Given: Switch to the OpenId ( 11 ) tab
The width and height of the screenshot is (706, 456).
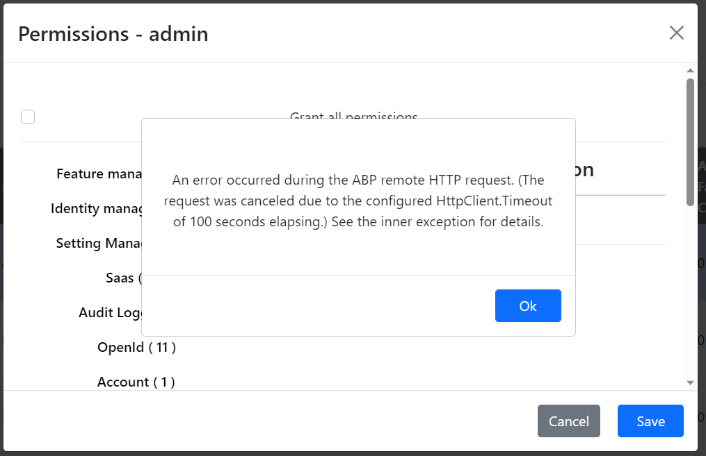Looking at the screenshot, I should (136, 347).
